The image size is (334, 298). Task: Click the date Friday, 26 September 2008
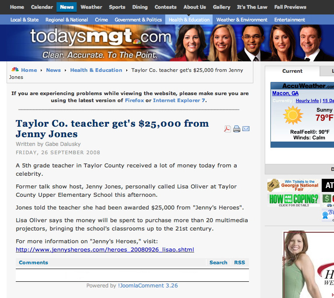pyautogui.click(x=58, y=153)
